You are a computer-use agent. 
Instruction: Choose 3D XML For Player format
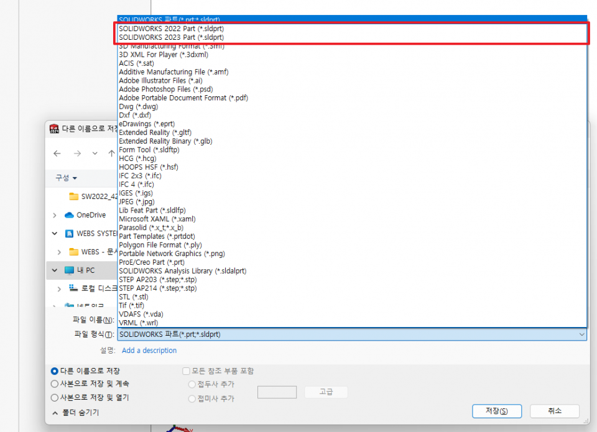pyautogui.click(x=352, y=55)
